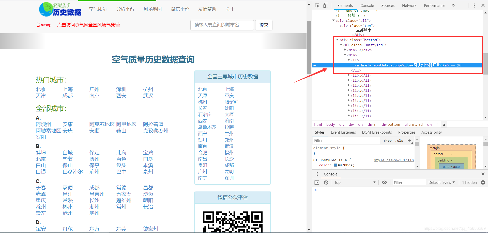Open the Default levels dropdown

pos(441,183)
